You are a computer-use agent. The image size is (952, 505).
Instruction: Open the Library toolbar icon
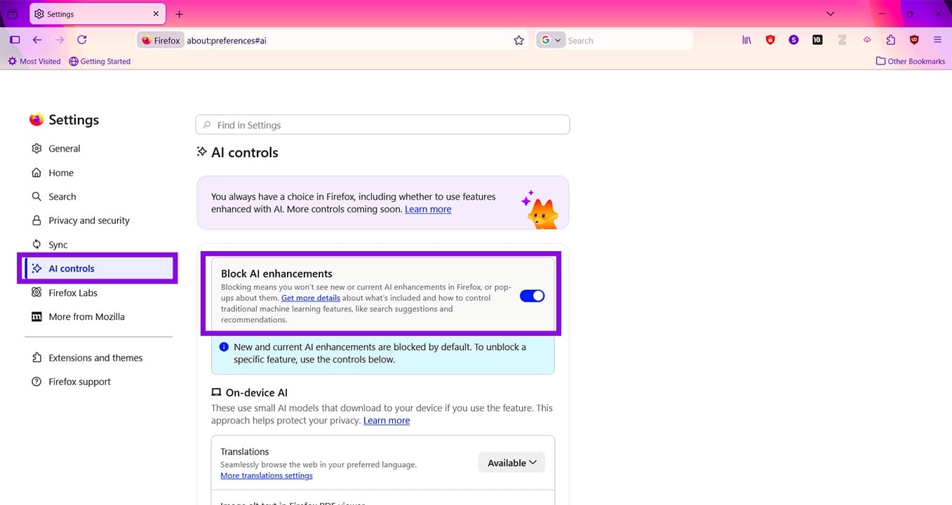(746, 40)
